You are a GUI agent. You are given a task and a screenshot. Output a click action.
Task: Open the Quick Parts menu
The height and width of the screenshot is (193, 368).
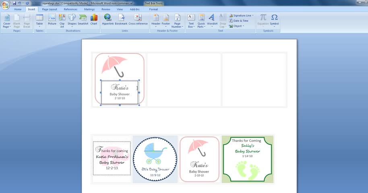201,21
